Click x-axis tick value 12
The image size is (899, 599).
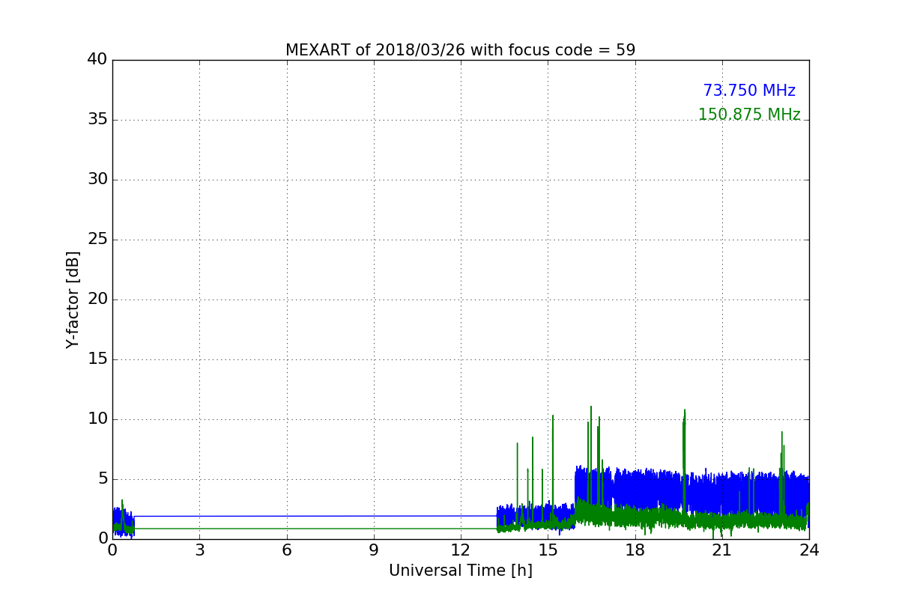point(461,550)
